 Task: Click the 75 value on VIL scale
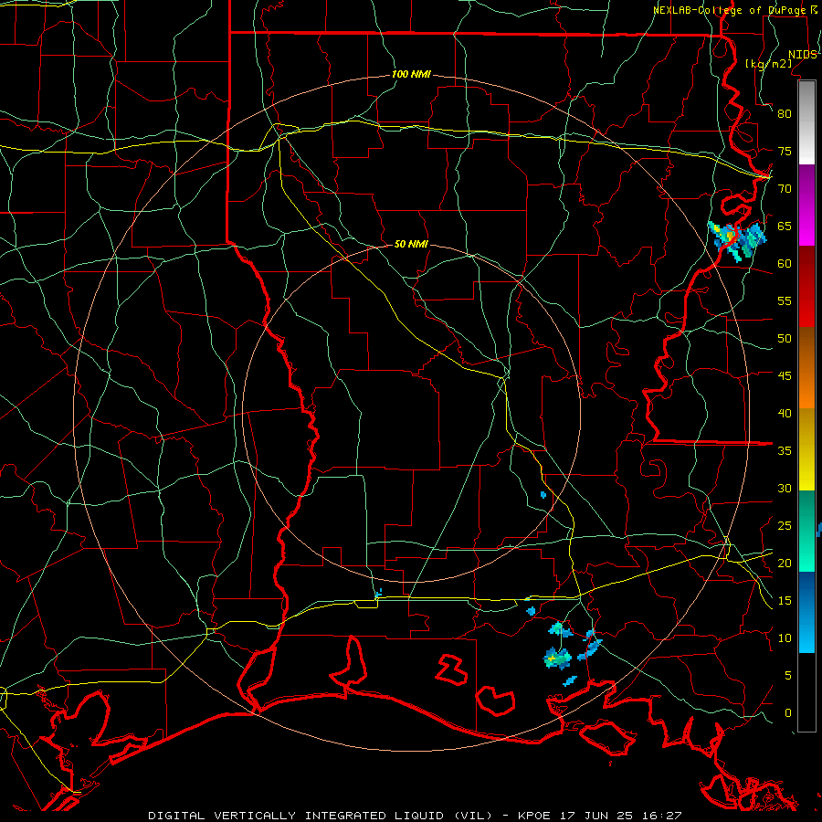(x=785, y=152)
